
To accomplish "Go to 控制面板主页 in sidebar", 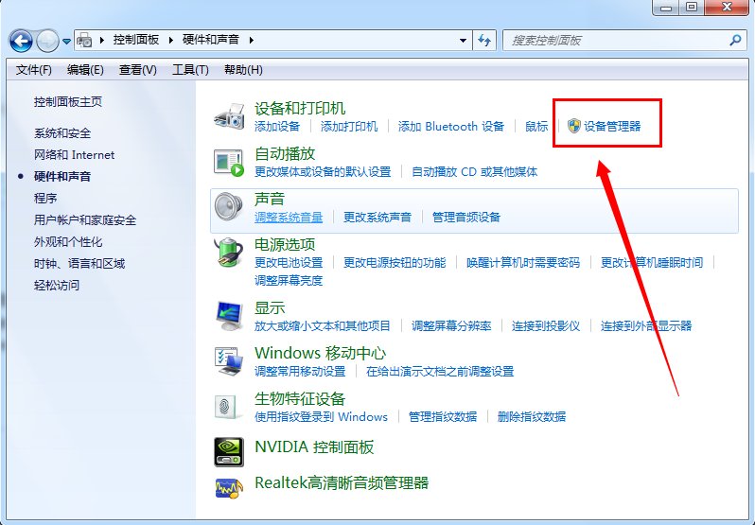I will tap(68, 101).
